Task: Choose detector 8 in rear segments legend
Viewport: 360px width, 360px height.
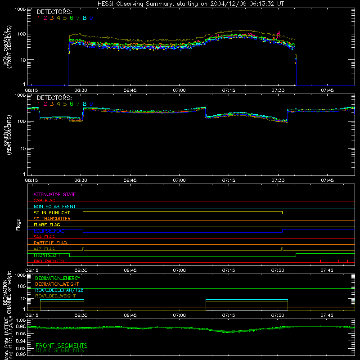Action: tap(85, 104)
